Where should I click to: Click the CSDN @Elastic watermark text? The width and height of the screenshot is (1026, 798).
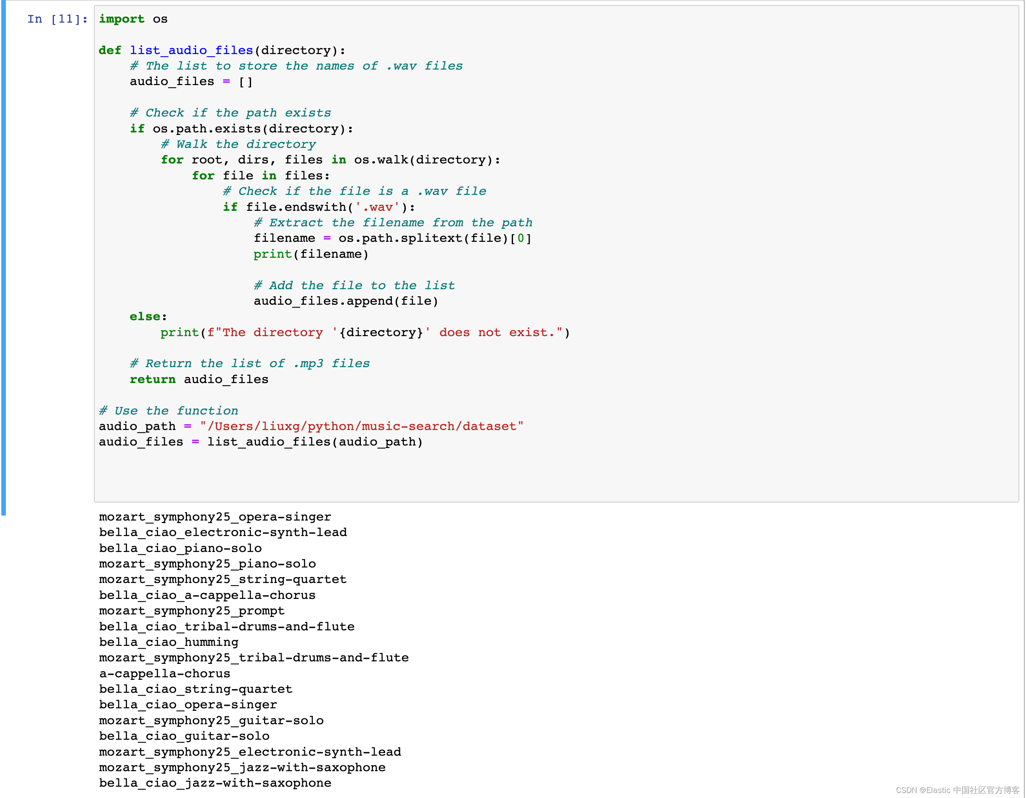tap(957, 790)
